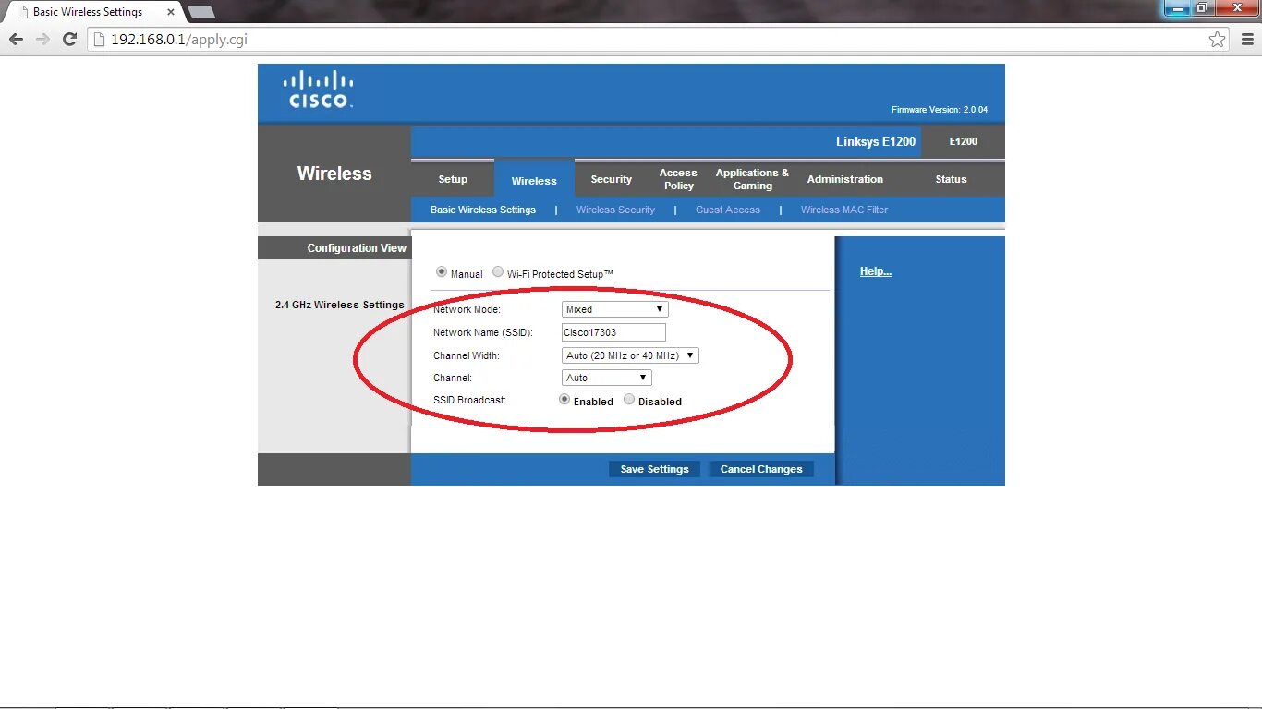1262x709 pixels.
Task: Click the 2.4 GHz Wireless Settings label
Action: 340,305
